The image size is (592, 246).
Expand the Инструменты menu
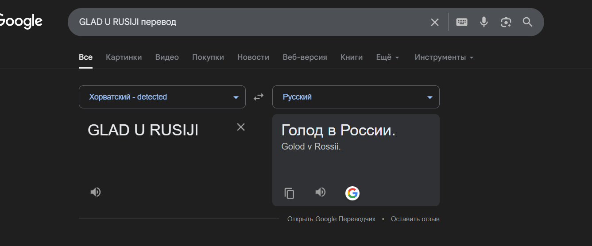coord(444,57)
